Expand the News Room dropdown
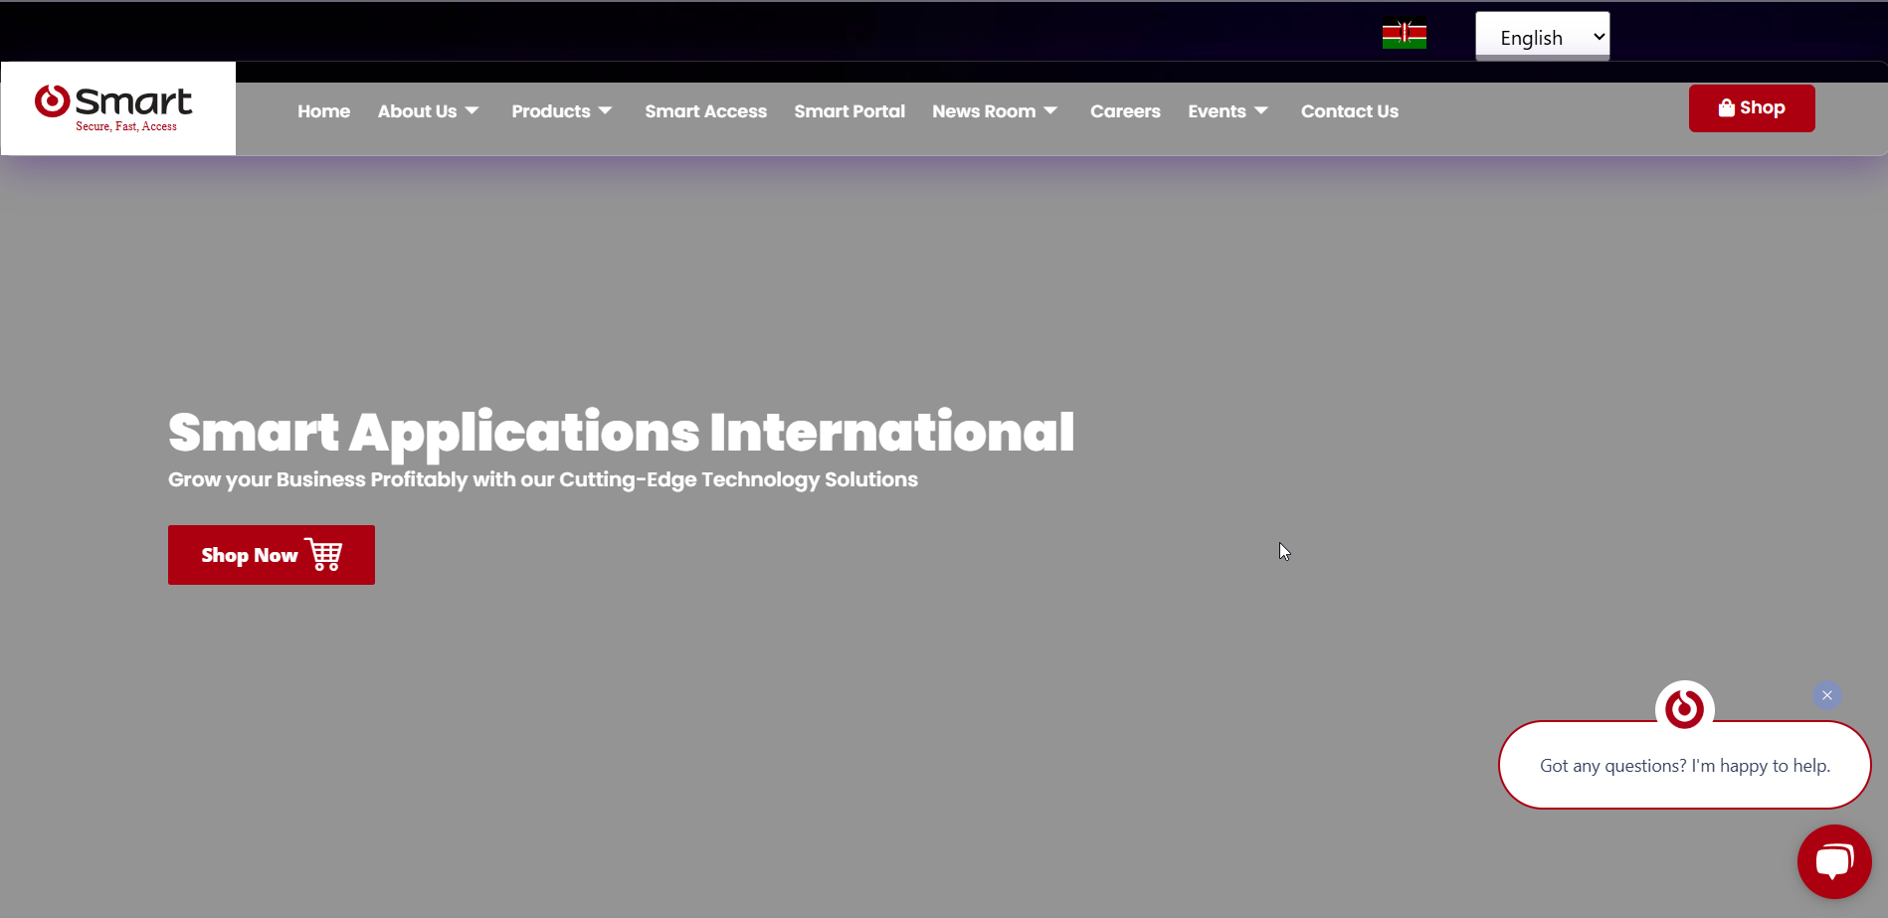This screenshot has width=1888, height=918. tap(995, 111)
